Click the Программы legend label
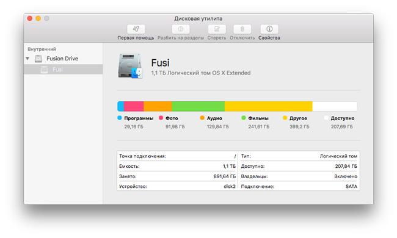This screenshot has width=397, height=238. (139, 118)
